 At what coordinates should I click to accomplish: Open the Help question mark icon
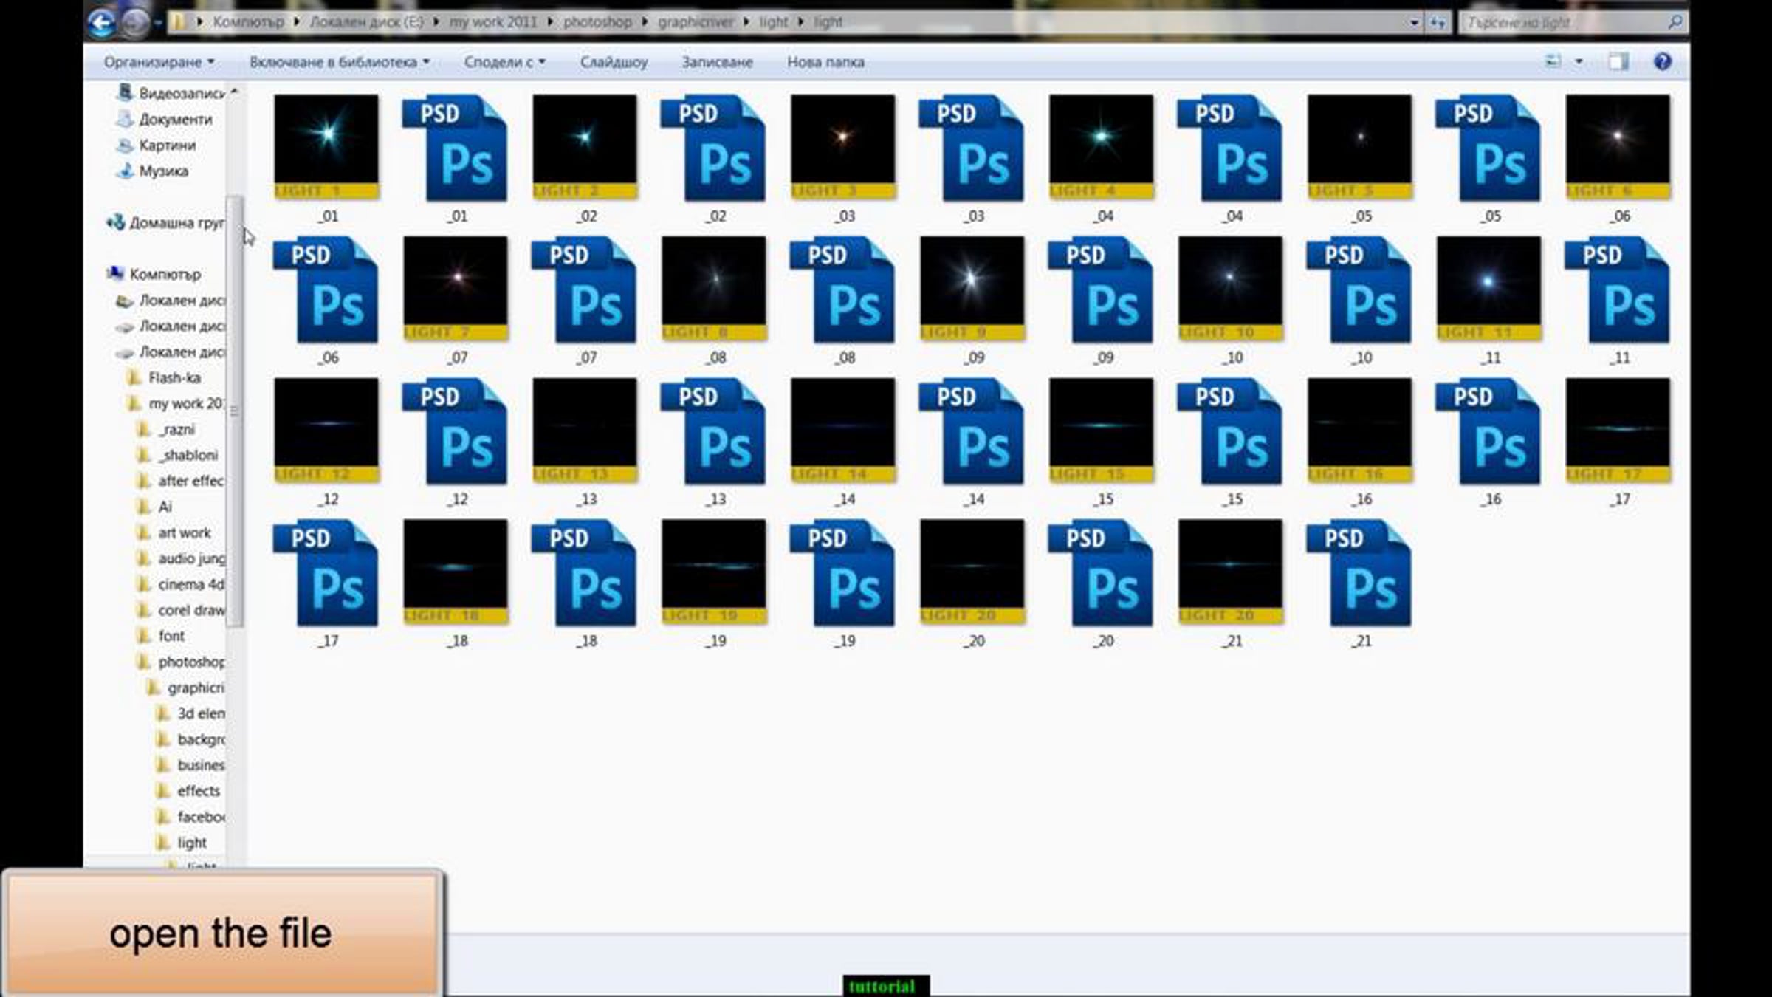pyautogui.click(x=1662, y=62)
